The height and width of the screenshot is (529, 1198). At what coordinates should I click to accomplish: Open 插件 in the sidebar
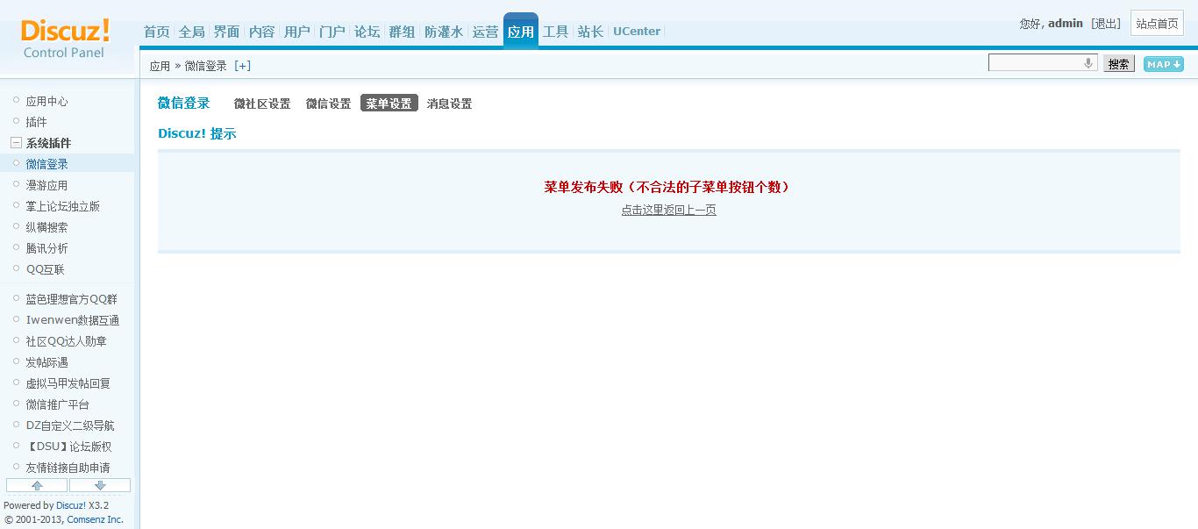pyautogui.click(x=36, y=122)
